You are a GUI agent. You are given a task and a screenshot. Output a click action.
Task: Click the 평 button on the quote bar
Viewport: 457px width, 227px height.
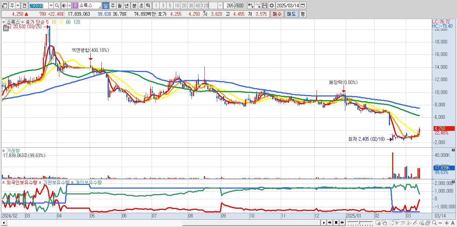(x=302, y=14)
